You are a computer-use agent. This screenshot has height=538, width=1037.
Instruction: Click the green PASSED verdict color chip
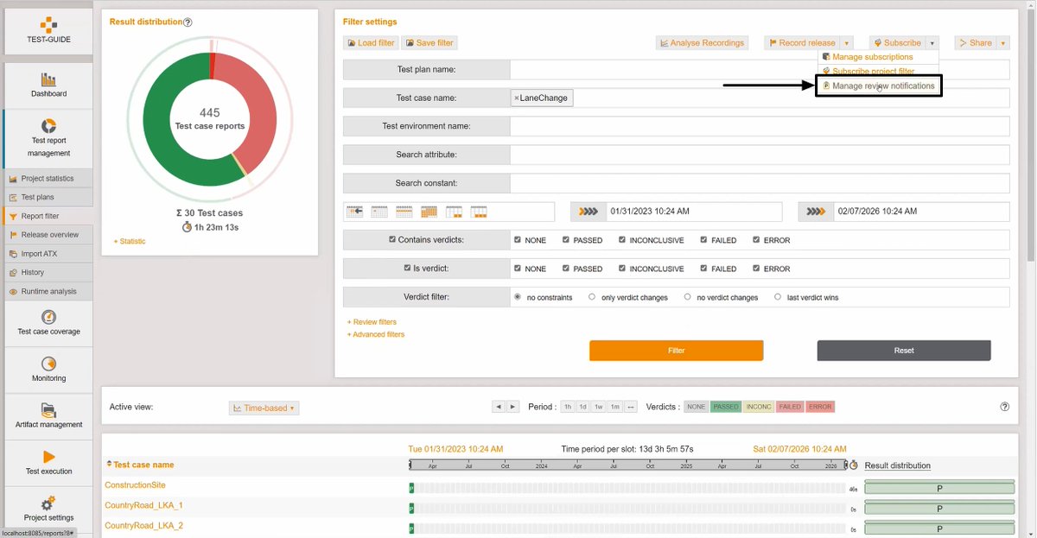tap(726, 406)
